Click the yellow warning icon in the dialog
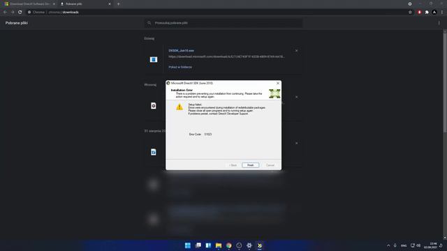447x251 pixels. 179,107
